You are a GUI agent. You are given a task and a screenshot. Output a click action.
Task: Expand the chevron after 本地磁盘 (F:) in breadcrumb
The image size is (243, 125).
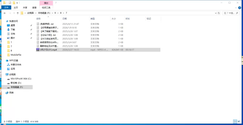coord(52,13)
